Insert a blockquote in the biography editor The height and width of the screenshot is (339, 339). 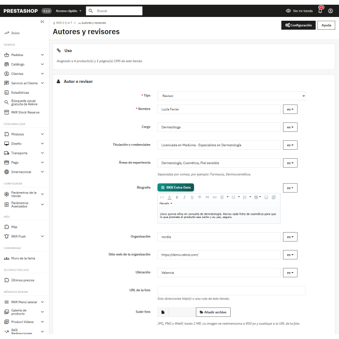207,197
